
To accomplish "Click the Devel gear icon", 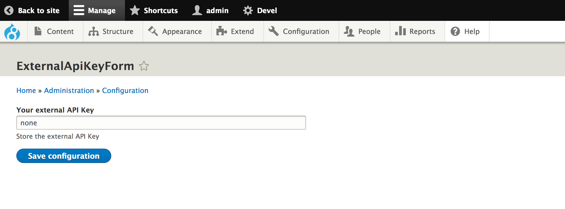I will click(248, 10).
